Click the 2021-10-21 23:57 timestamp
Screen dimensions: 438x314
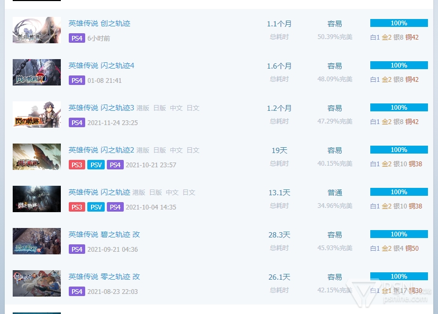[x=151, y=165]
